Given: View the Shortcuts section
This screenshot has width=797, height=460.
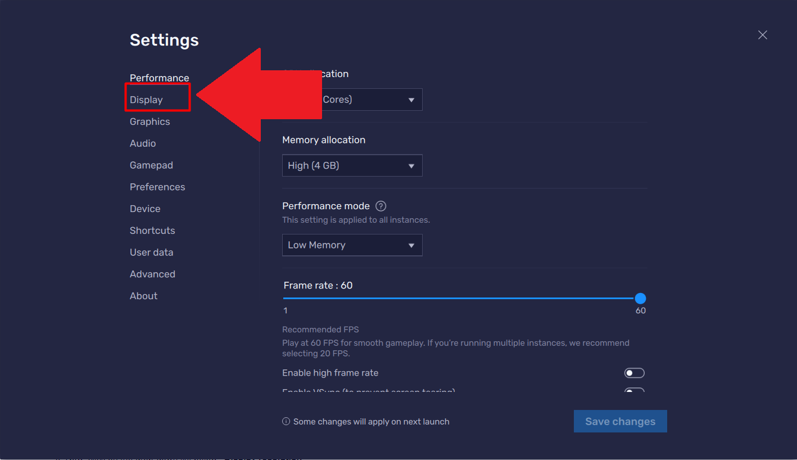Looking at the screenshot, I should tap(152, 230).
